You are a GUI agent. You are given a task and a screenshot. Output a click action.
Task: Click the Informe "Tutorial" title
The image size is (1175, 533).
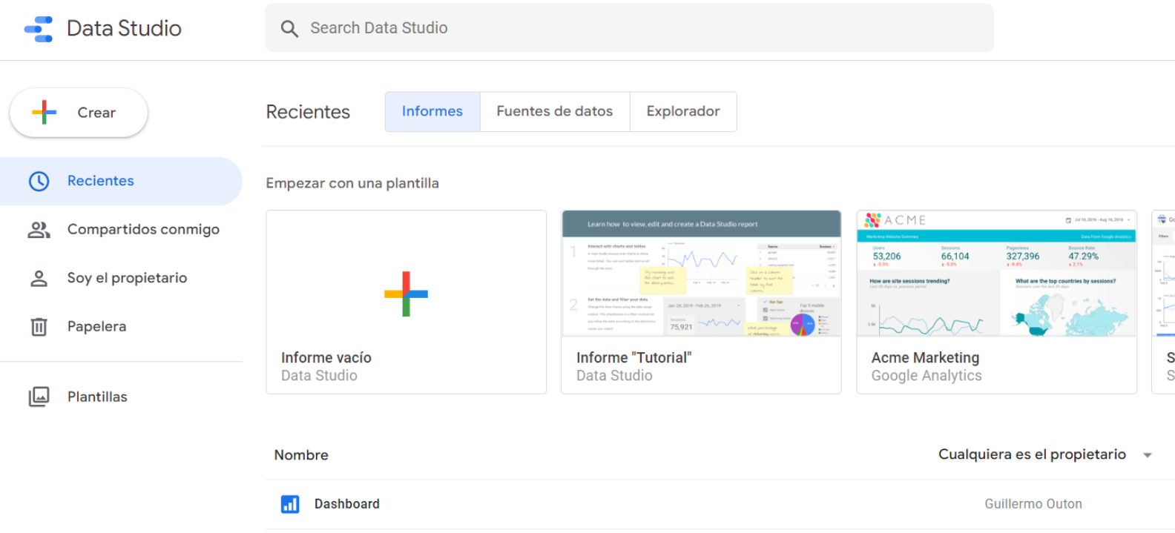click(634, 357)
